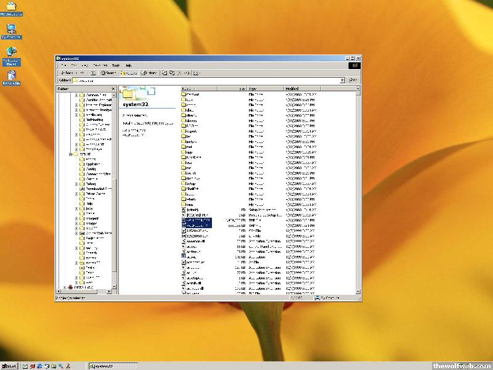Collapse the WINNT folder in the tree
Viewport: 493px width, 370px height.
tap(71, 154)
